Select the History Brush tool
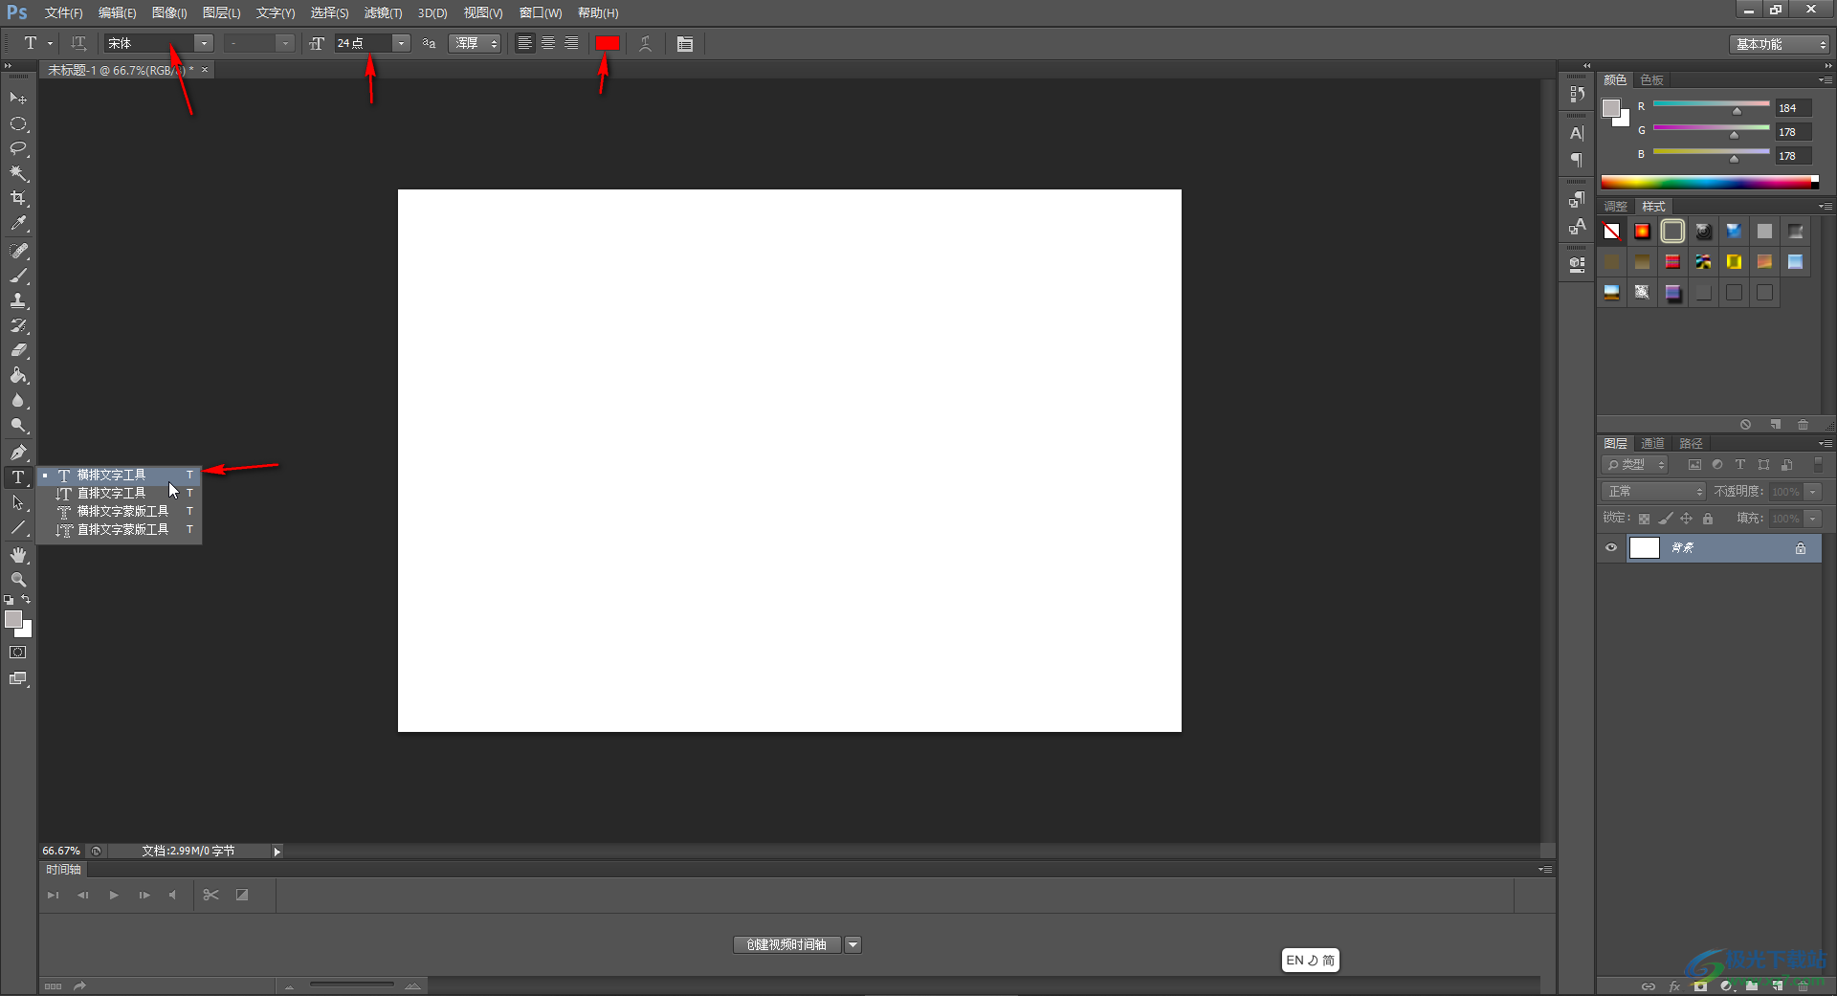1837x996 pixels. click(18, 325)
